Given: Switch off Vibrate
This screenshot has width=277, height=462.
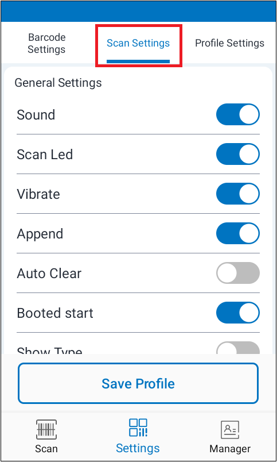Looking at the screenshot, I should click(238, 194).
